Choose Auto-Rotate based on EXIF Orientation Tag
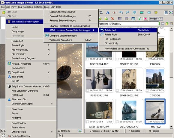The image size is (174, 138). [128, 48]
